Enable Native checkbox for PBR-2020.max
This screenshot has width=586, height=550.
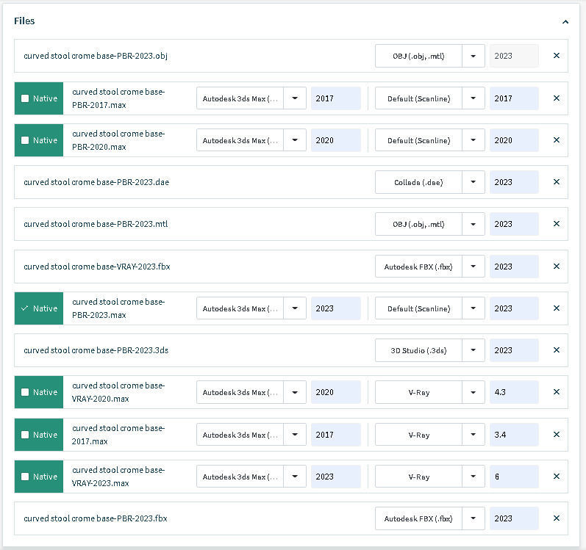[25, 140]
